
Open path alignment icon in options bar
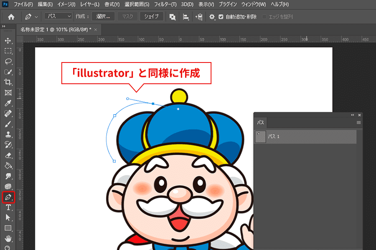pos(185,17)
